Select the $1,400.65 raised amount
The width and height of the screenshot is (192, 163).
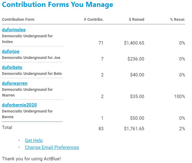coord(134,43)
